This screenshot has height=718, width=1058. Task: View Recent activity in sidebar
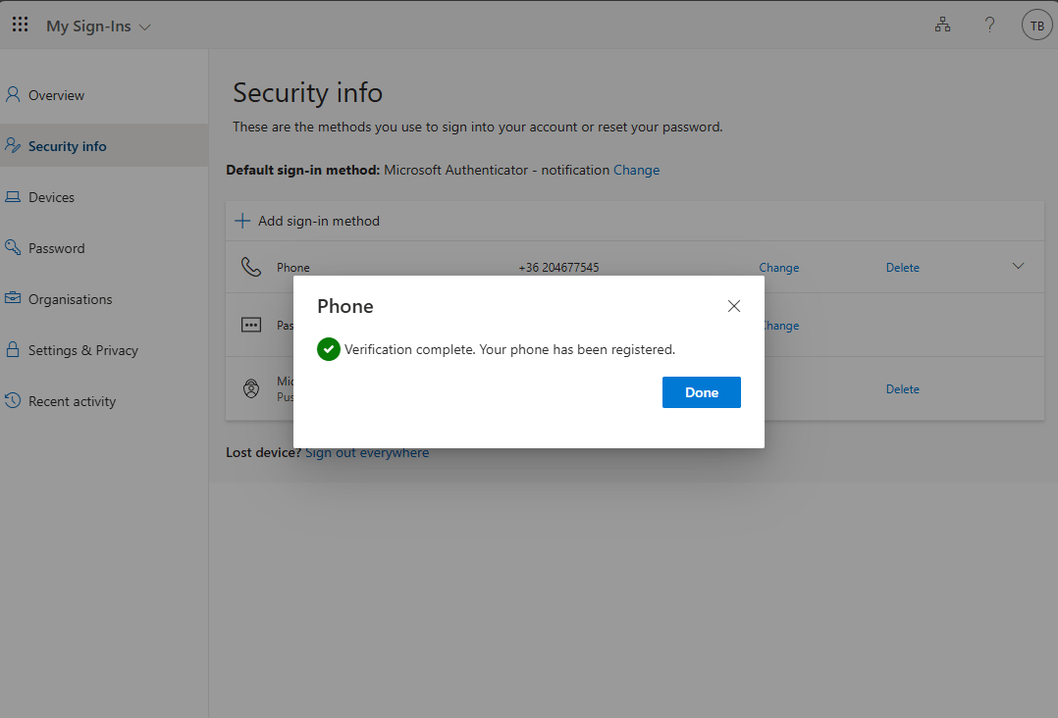point(72,401)
